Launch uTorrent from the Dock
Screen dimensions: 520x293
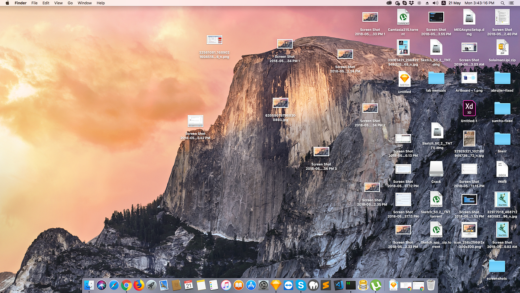pos(376,285)
